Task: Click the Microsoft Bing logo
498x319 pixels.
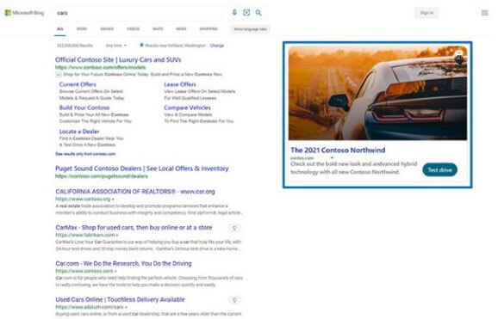Action: click(x=24, y=13)
